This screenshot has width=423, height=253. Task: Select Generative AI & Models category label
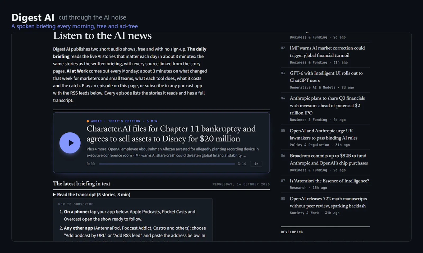(312, 88)
